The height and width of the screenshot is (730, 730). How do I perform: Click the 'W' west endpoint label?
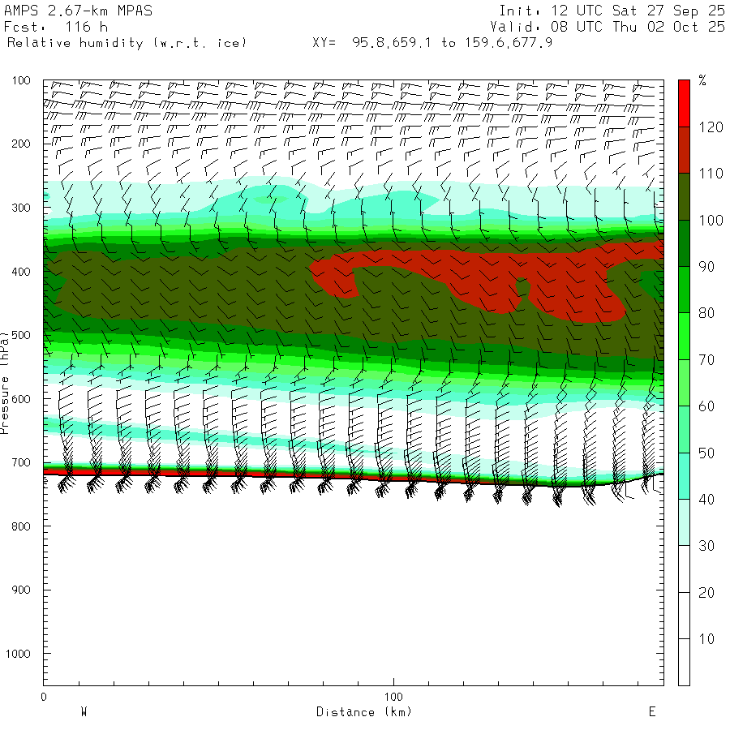84,712
